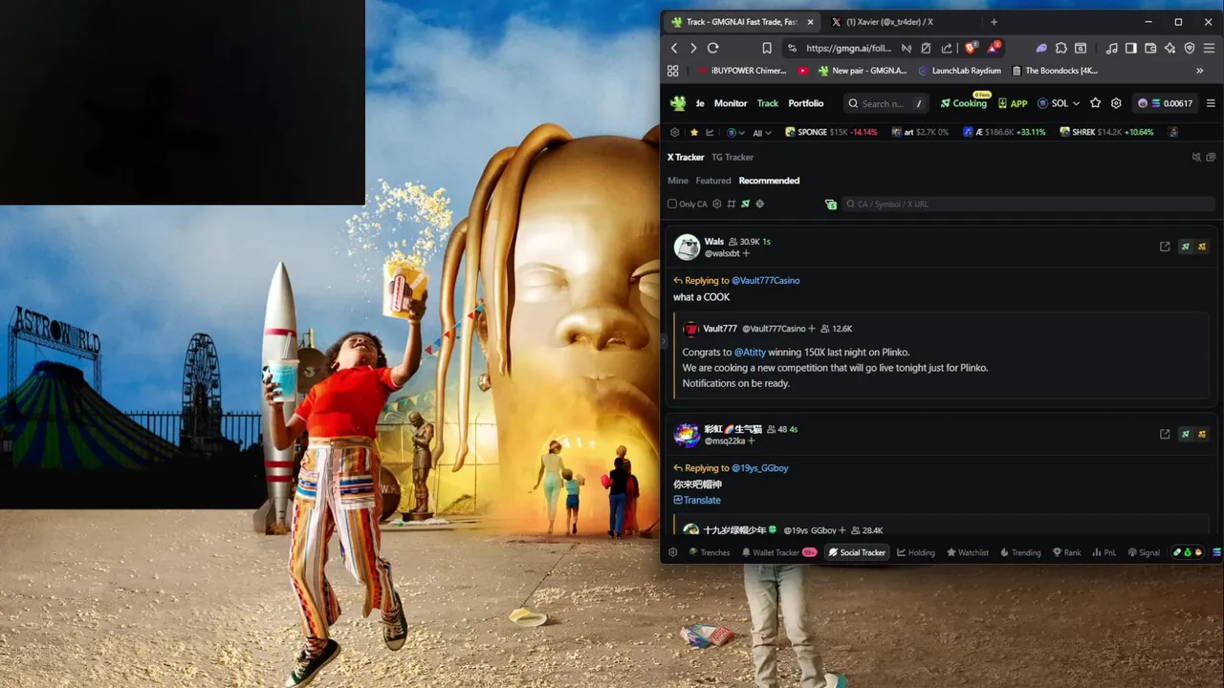This screenshot has height=688, width=1224.
Task: Follow @walsxbt with the plus icon
Action: (747, 253)
